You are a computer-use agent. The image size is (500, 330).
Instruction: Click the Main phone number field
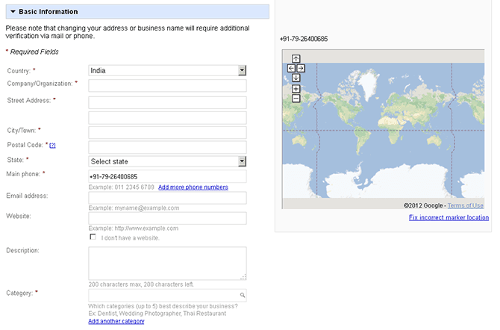pyautogui.click(x=167, y=176)
